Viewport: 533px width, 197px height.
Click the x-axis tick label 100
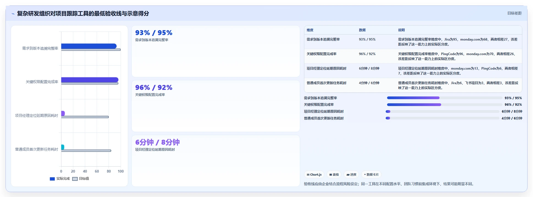pos(121,171)
